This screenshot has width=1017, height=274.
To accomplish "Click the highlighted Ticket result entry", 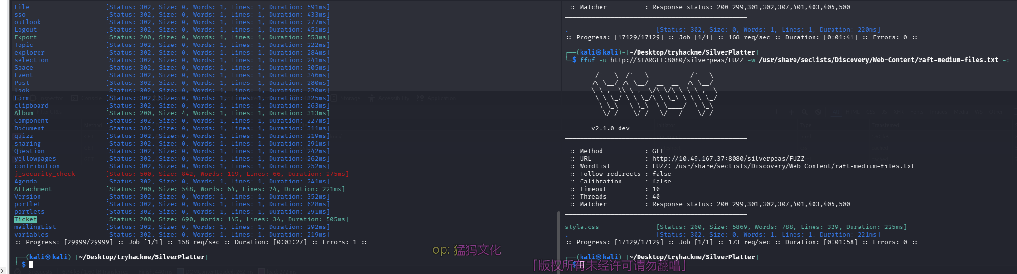I will pos(26,219).
